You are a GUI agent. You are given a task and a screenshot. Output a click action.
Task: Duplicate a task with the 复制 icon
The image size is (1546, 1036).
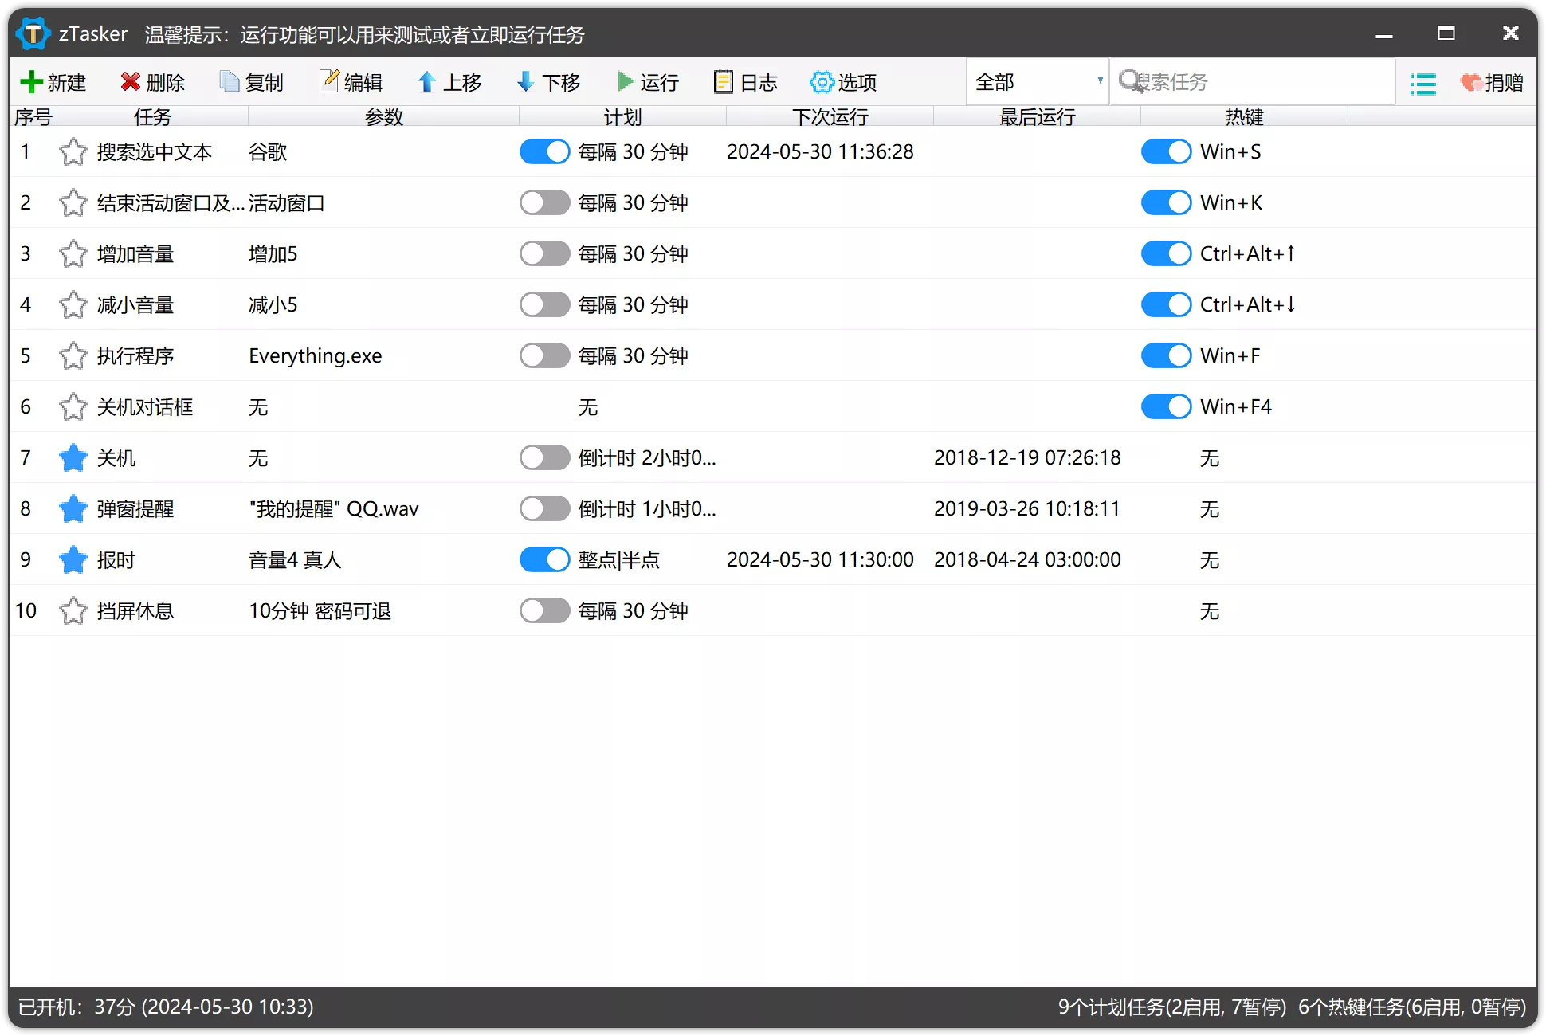[x=251, y=82]
